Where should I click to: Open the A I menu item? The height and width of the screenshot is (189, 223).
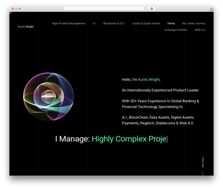click(x=94, y=23)
